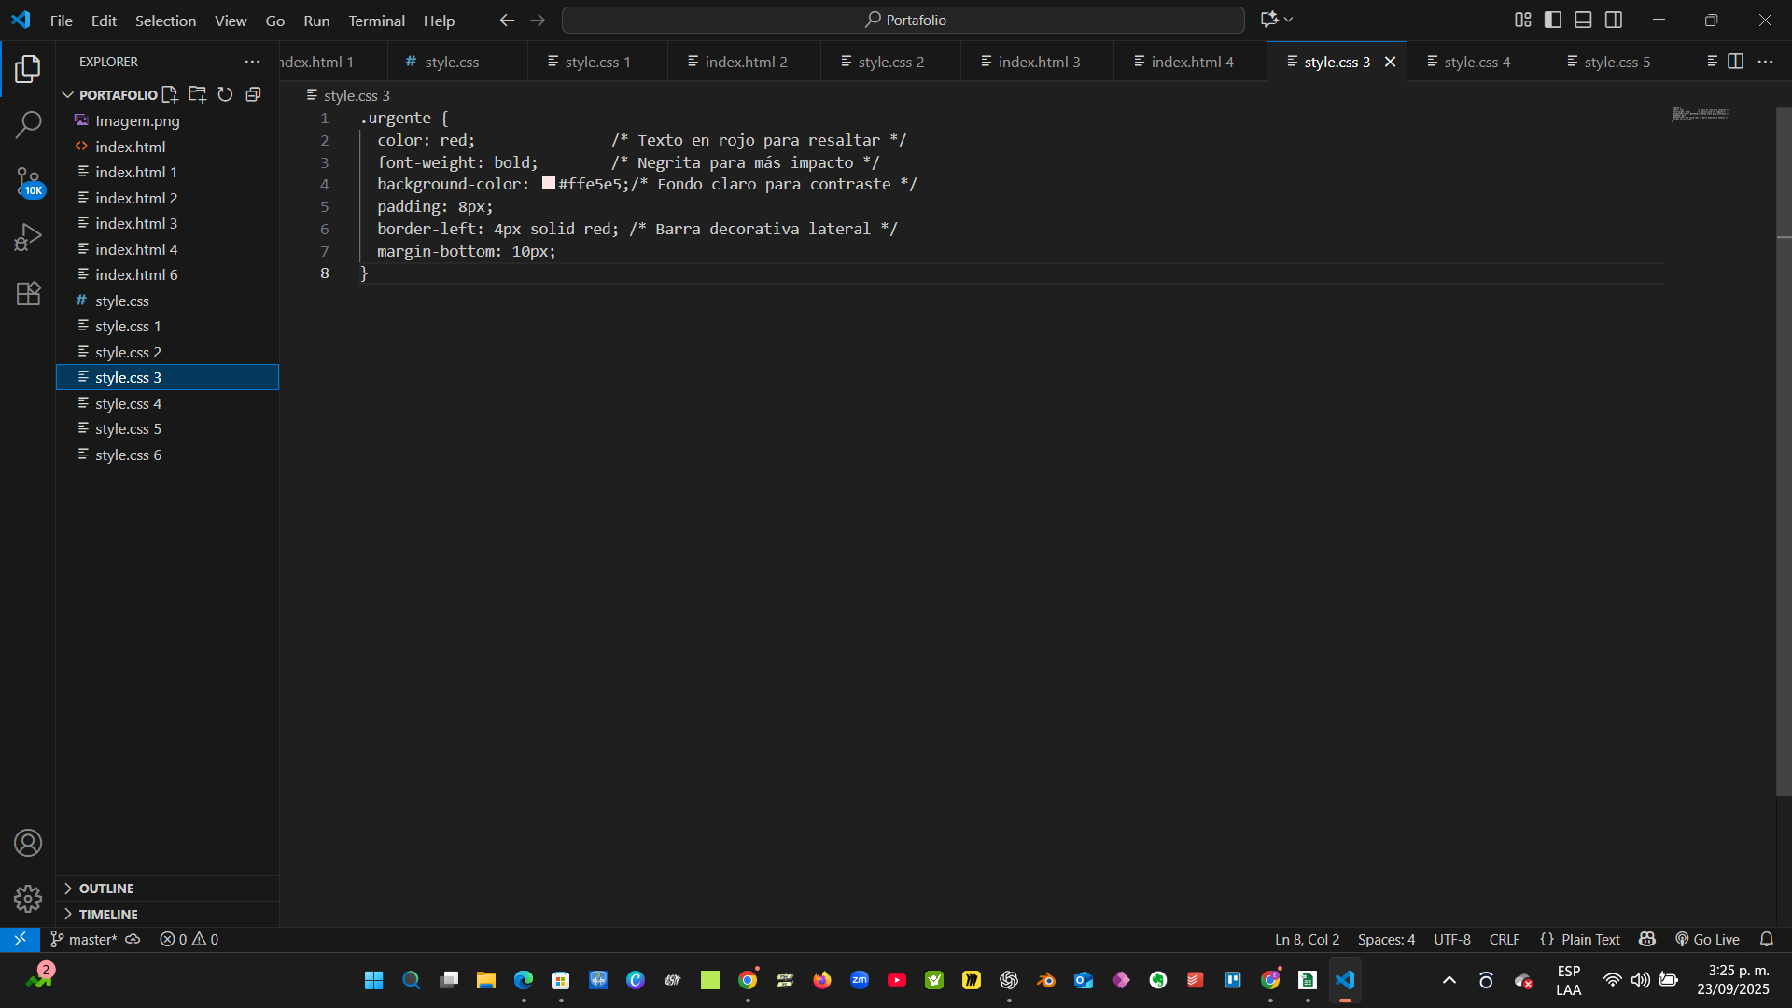Open the Selection menu
The width and height of the screenshot is (1792, 1008).
[165, 21]
